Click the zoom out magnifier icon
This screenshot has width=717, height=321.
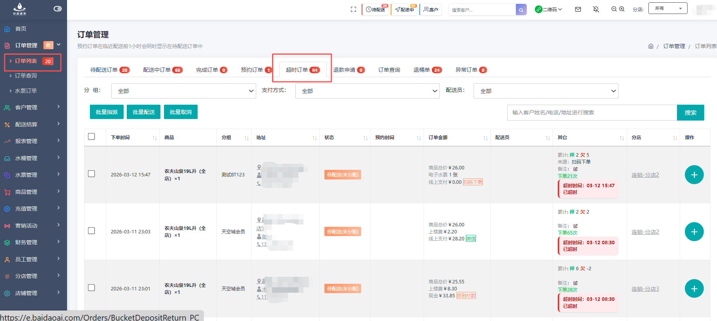point(614,9)
